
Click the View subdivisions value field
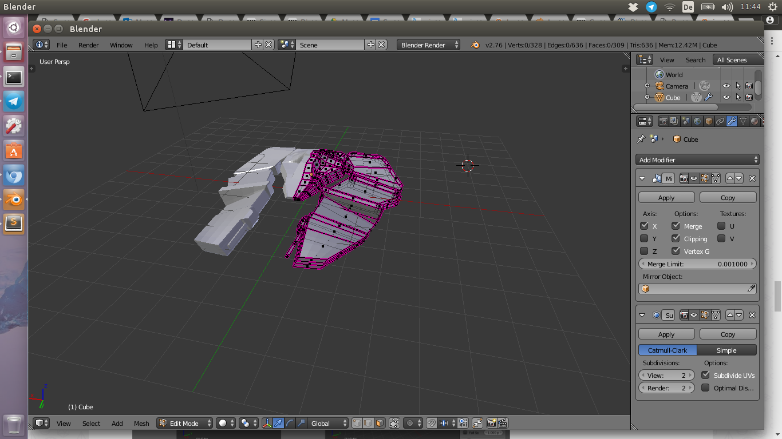(666, 375)
